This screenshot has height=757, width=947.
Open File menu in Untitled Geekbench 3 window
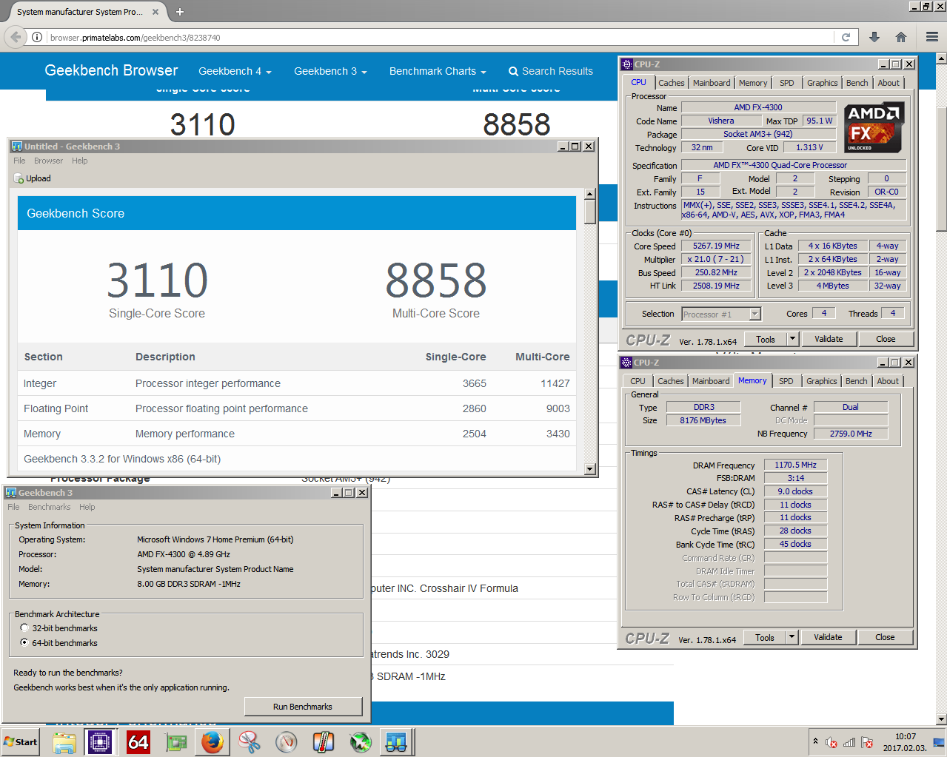coord(19,161)
